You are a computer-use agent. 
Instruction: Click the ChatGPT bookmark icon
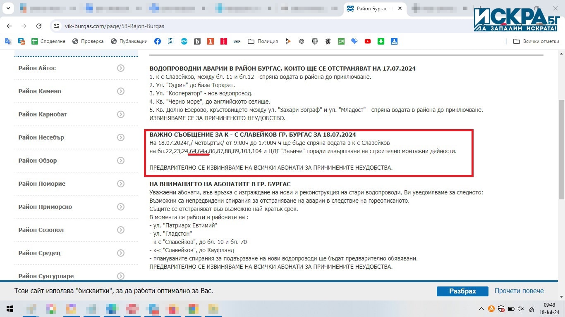302,41
